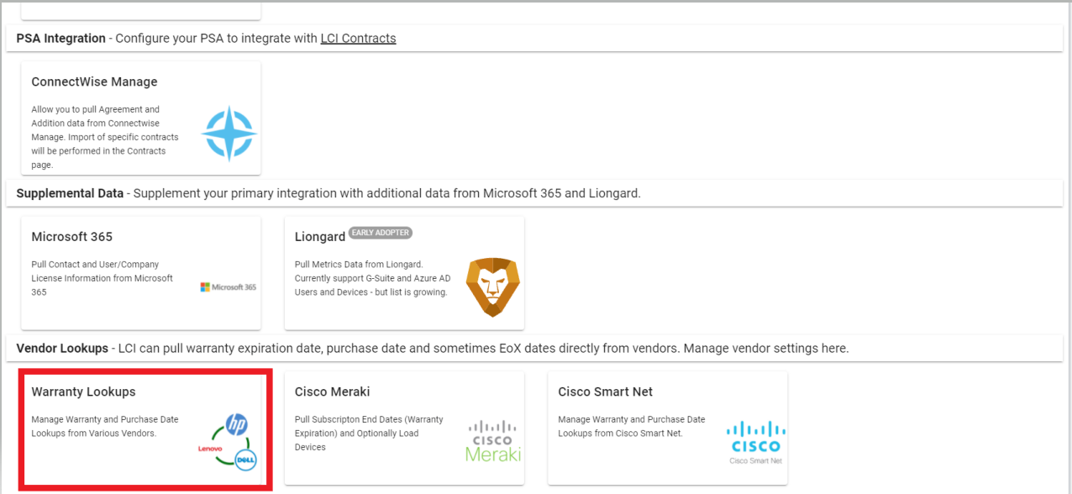Open the Cisco Smart Net card title
This screenshot has width=1072, height=494.
(x=605, y=392)
